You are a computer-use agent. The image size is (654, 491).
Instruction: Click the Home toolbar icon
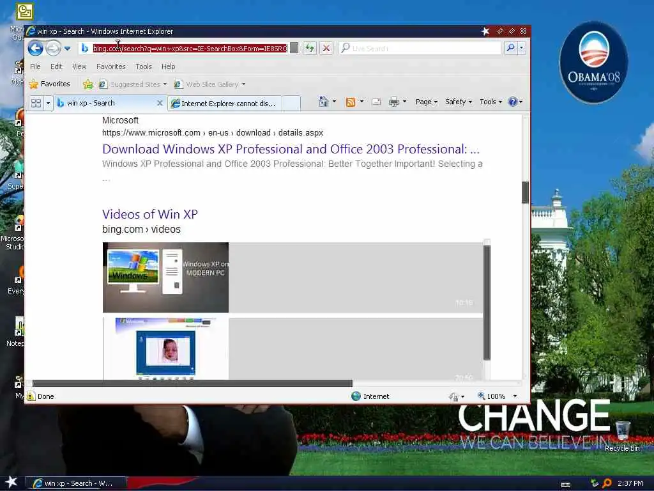pos(323,102)
